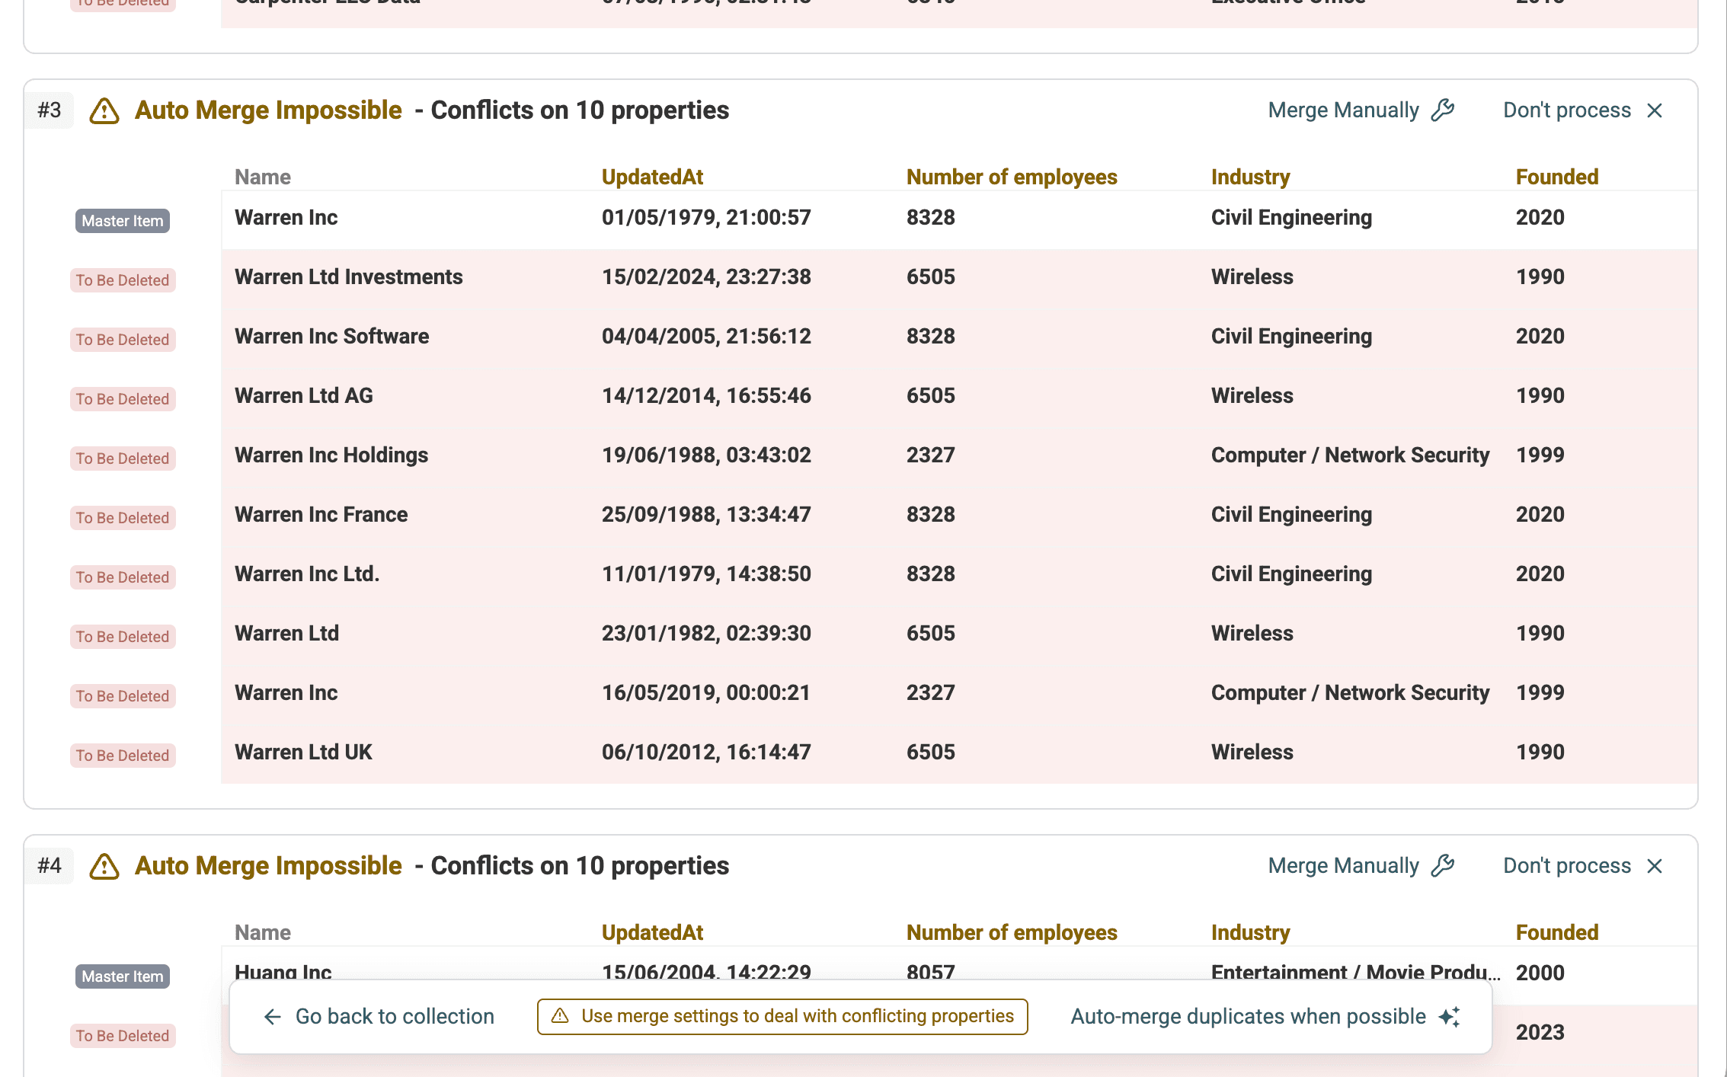Click the Computer / Network Security cell for Warren Inc Holdings
Screen dimensions: 1727x1077
[x=1350, y=455]
